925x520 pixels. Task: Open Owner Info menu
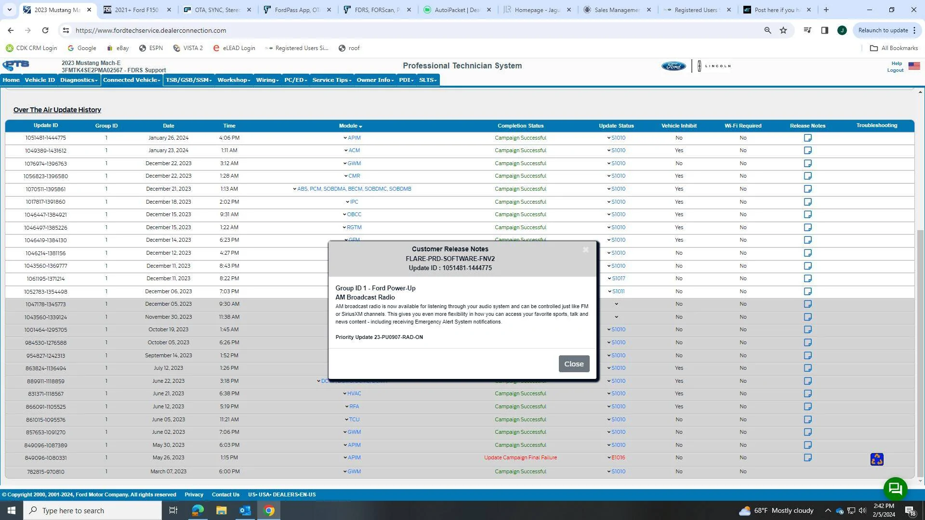pyautogui.click(x=375, y=80)
